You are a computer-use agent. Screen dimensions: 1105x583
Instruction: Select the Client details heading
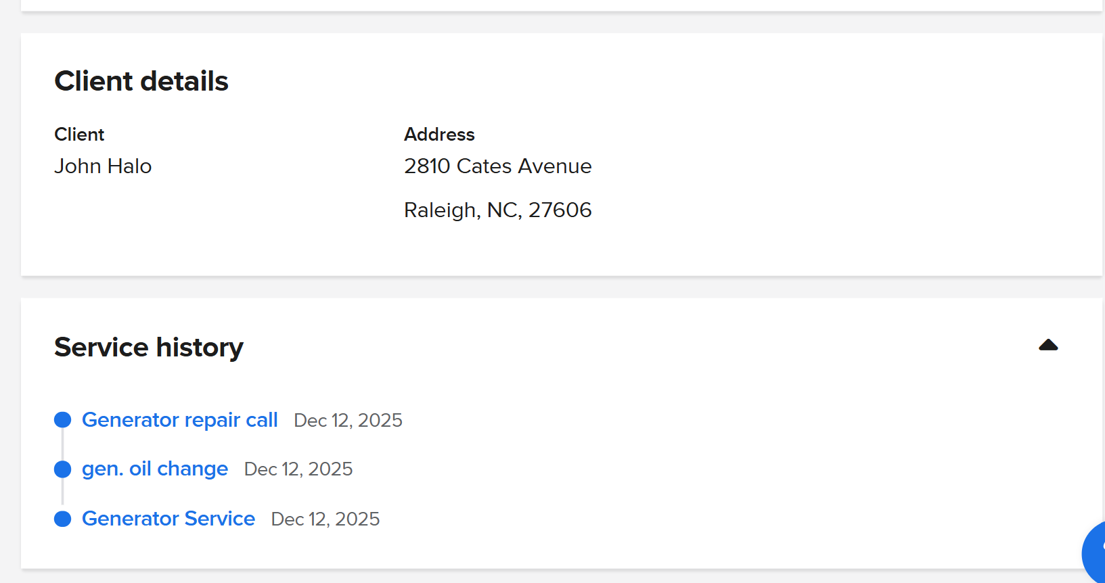point(141,81)
